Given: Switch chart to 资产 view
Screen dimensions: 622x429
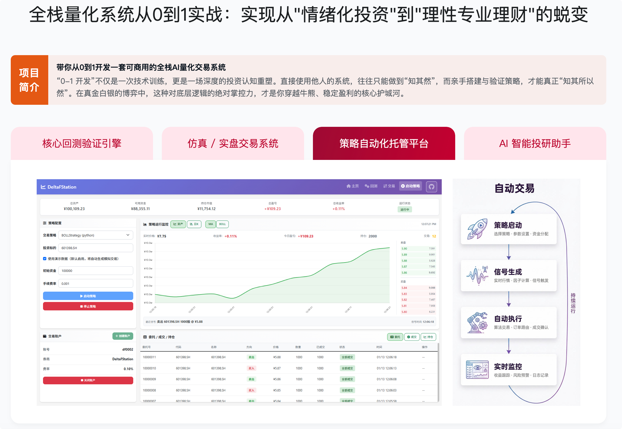Looking at the screenshot, I should (x=178, y=224).
